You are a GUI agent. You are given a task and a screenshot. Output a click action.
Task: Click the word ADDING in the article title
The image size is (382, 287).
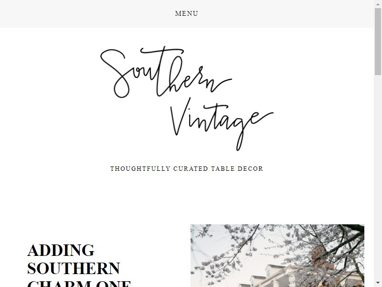pyautogui.click(x=61, y=250)
